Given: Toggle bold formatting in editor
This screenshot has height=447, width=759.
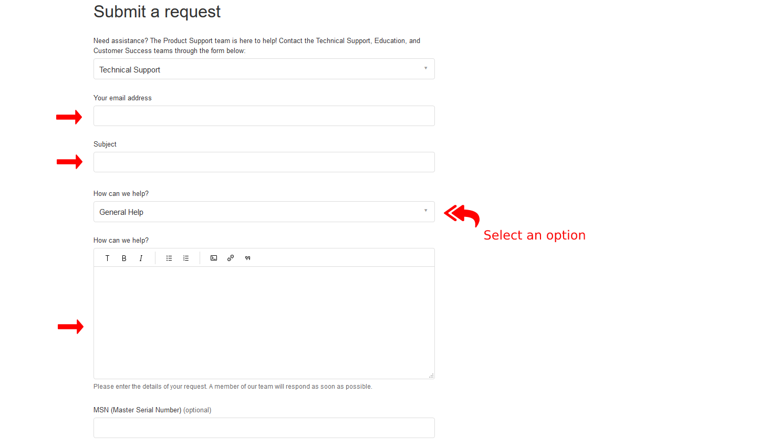Looking at the screenshot, I should pyautogui.click(x=124, y=258).
